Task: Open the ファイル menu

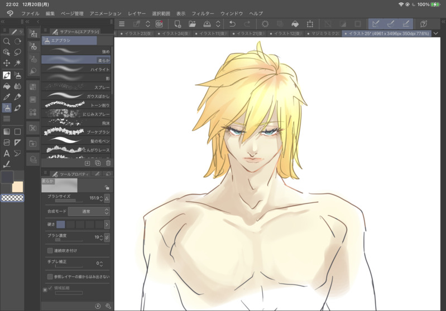Action: point(31,13)
